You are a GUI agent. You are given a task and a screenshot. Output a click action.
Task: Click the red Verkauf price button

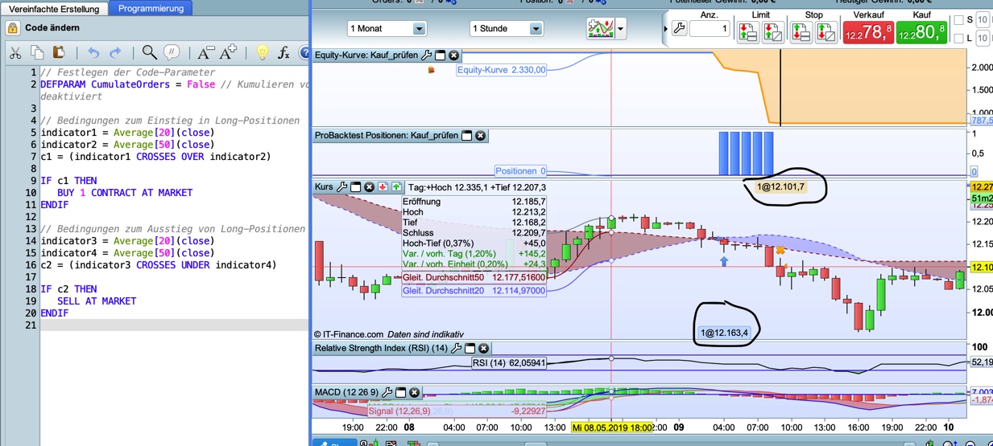point(867,32)
